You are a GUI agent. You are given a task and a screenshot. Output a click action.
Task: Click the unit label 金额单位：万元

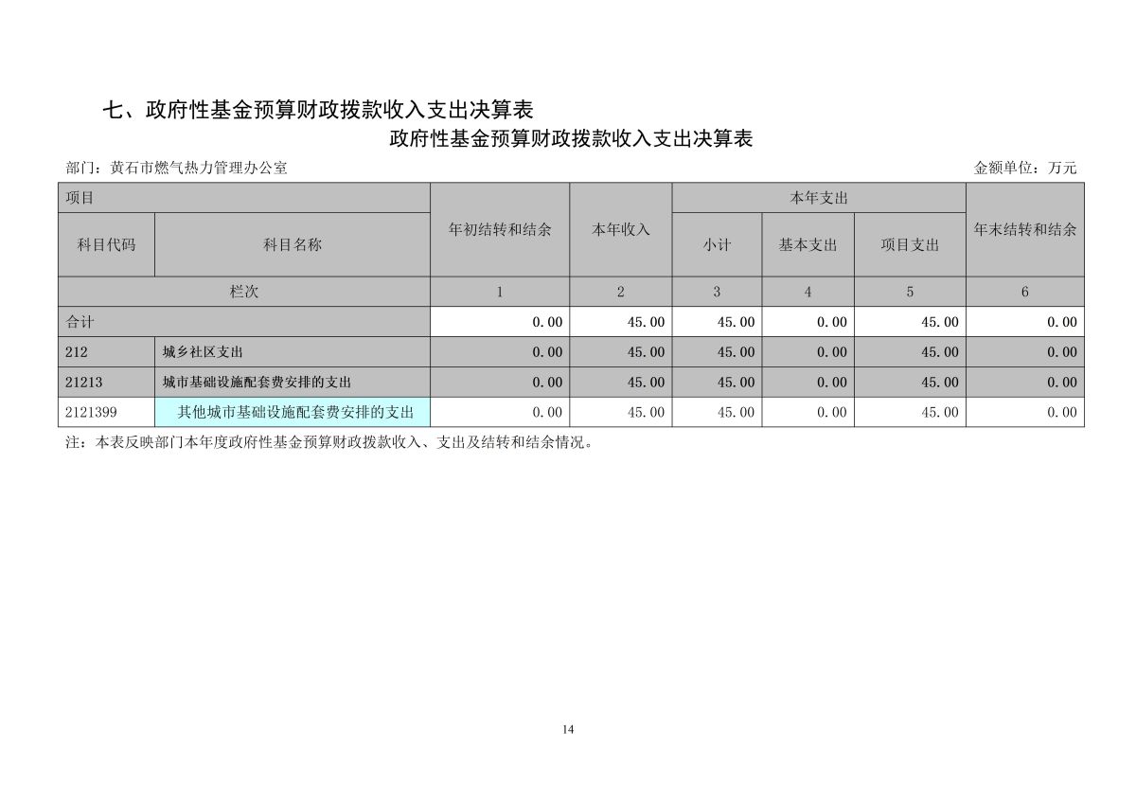pos(1025,168)
